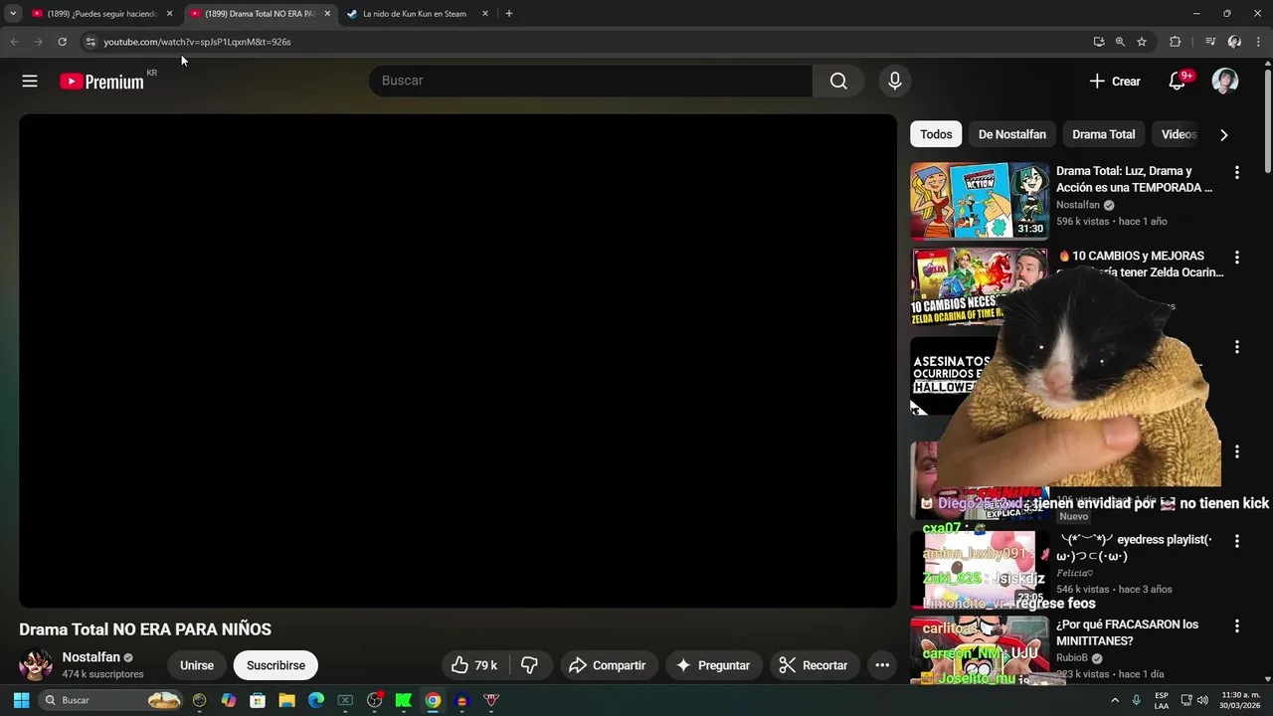Dislike the video
The height and width of the screenshot is (716, 1273).
click(x=530, y=665)
